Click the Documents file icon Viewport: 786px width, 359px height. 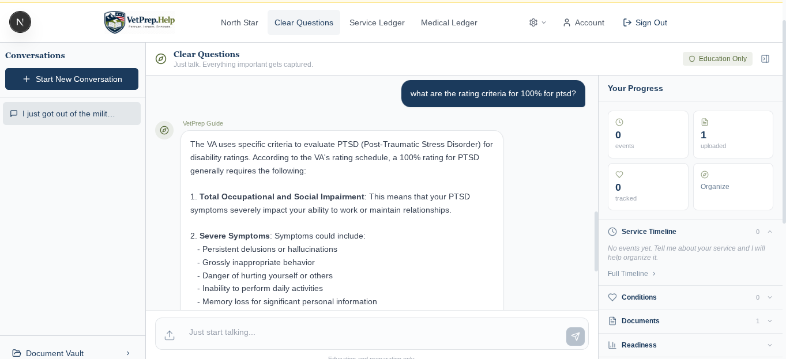click(612, 321)
